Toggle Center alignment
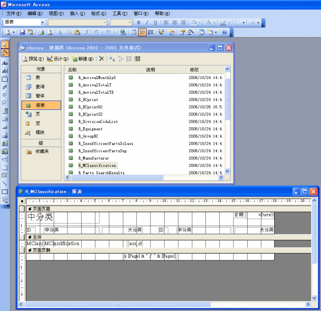The width and height of the screenshot is (321, 311). [x=175, y=23]
